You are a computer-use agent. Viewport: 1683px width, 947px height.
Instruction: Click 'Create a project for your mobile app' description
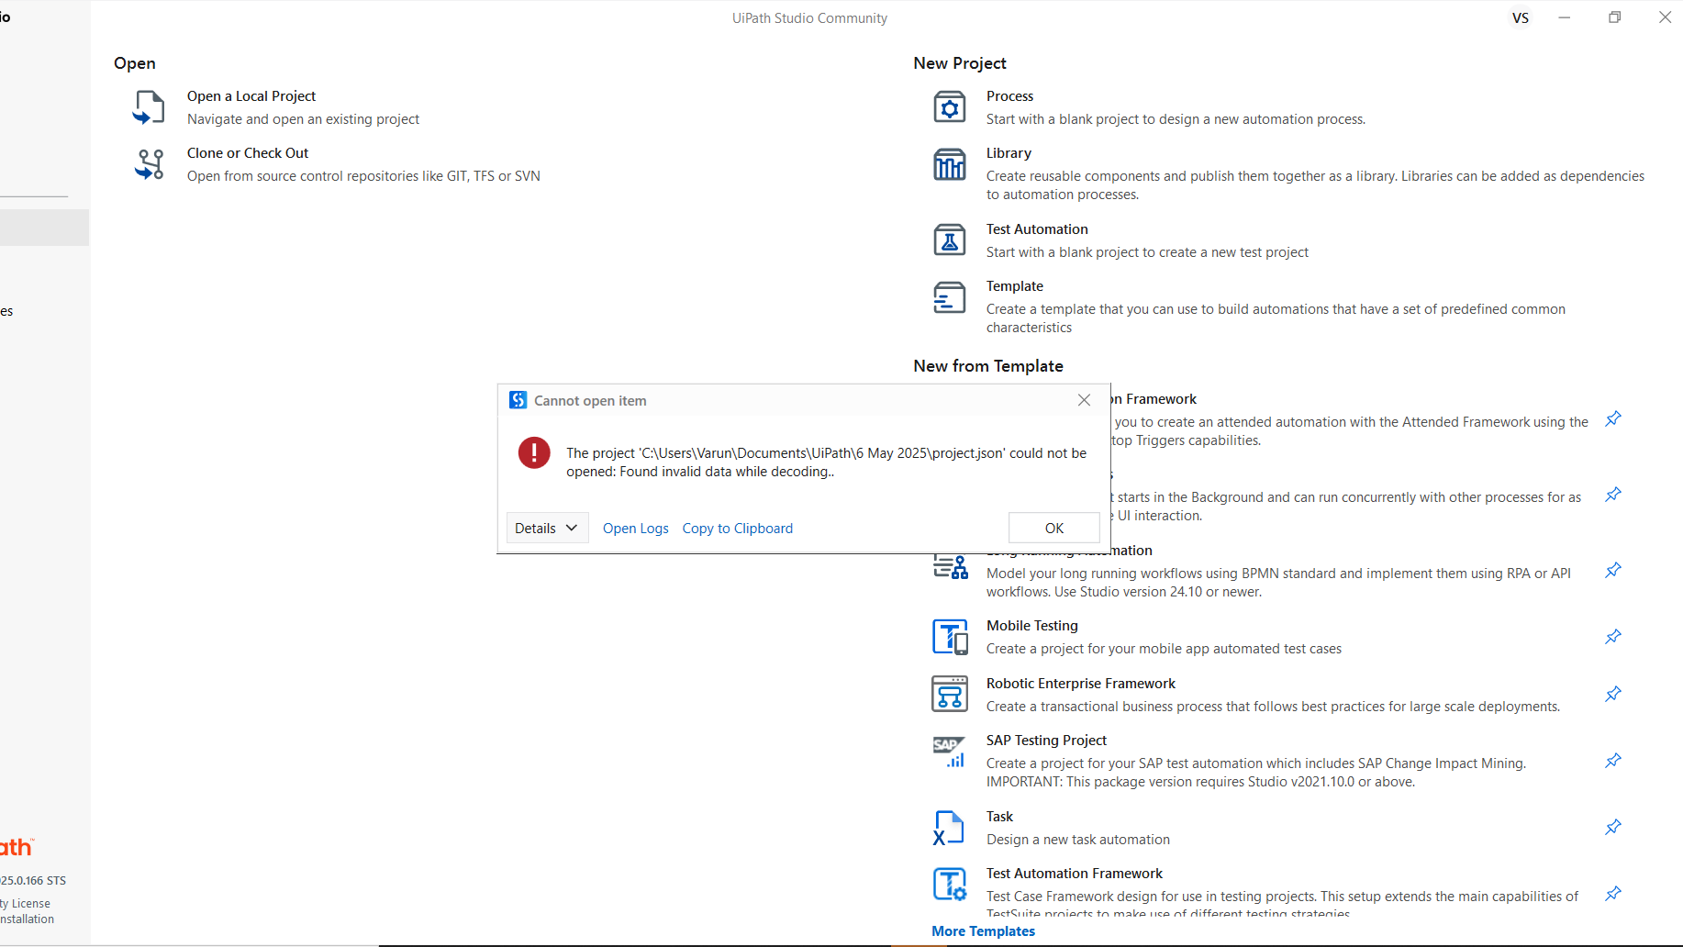tap(1164, 649)
